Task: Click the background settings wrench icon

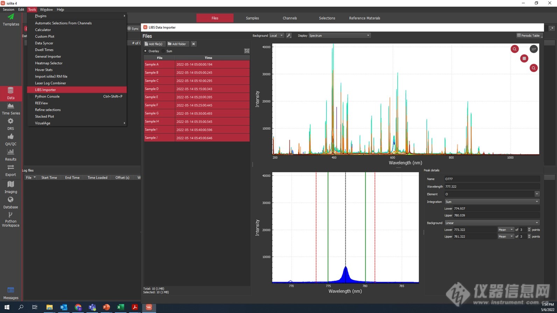Action: coord(289,36)
